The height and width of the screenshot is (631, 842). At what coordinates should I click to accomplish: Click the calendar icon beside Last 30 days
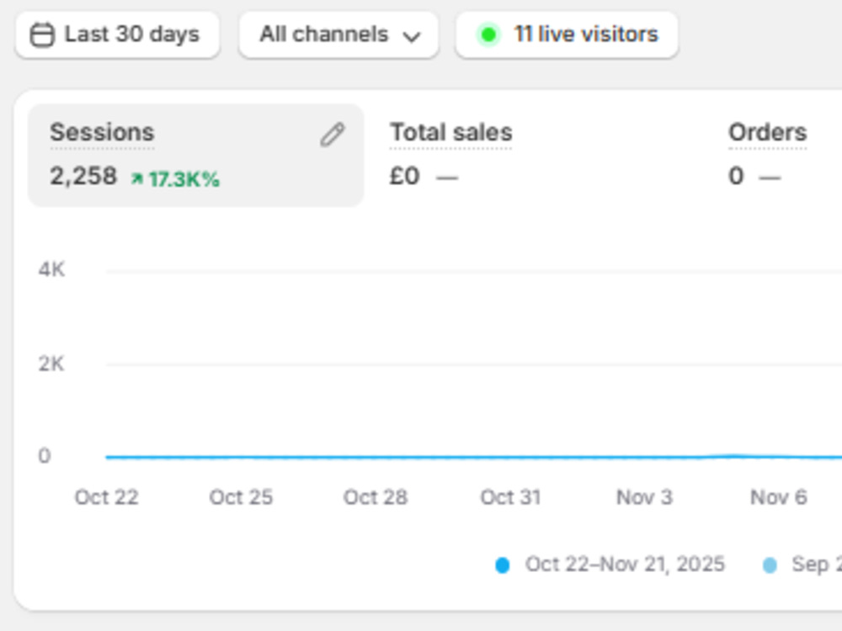pos(41,35)
